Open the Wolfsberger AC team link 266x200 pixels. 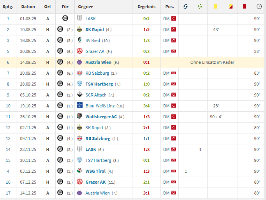click(101, 117)
